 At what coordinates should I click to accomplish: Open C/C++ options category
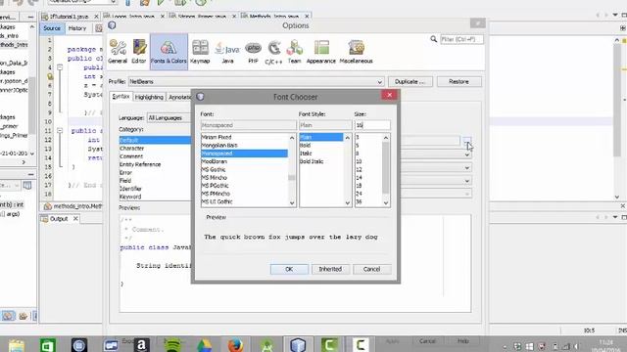274,52
